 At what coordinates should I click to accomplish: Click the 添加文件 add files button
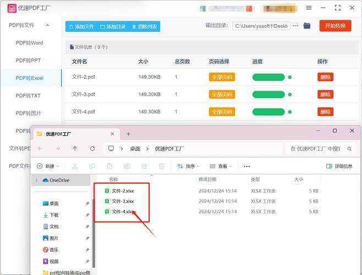click(80, 26)
